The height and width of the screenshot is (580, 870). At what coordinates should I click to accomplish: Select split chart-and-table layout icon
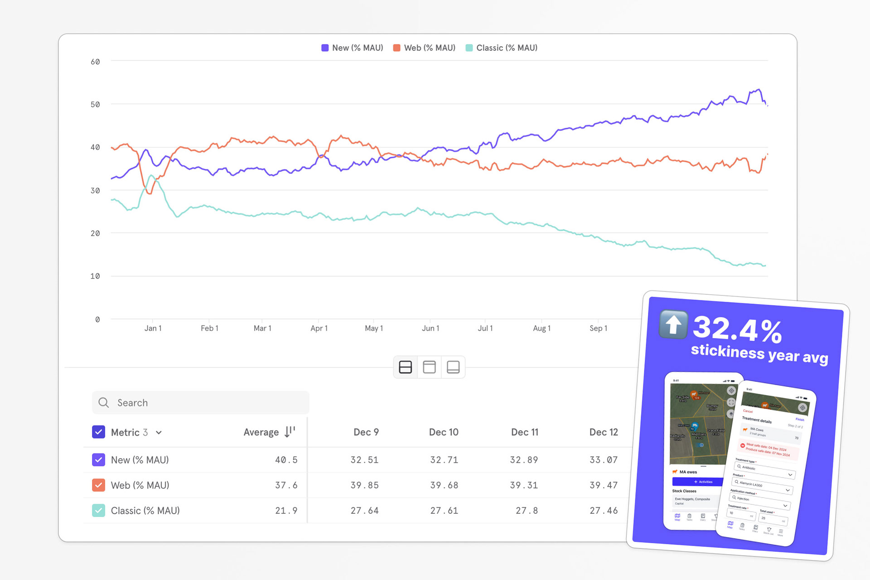[405, 367]
